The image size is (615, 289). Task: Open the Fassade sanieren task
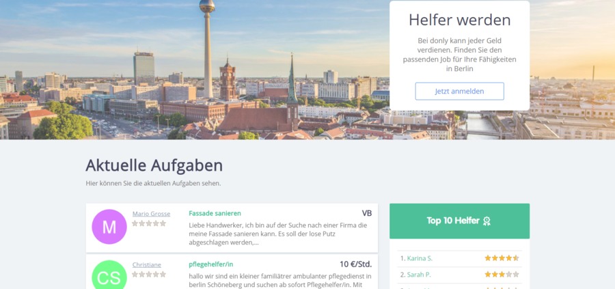coord(215,213)
